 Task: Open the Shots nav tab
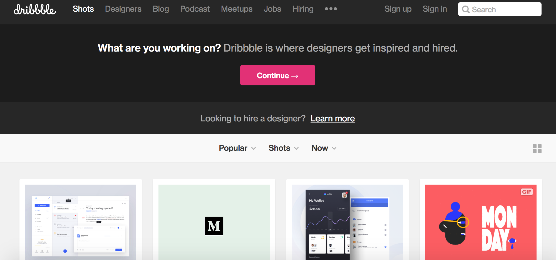pyautogui.click(x=83, y=9)
